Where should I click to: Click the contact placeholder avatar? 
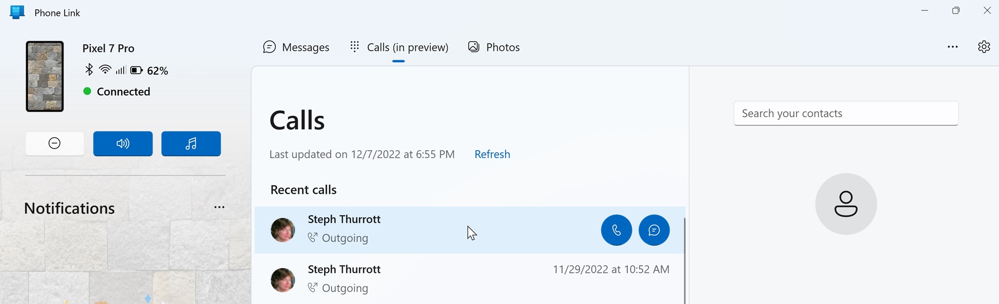(846, 204)
